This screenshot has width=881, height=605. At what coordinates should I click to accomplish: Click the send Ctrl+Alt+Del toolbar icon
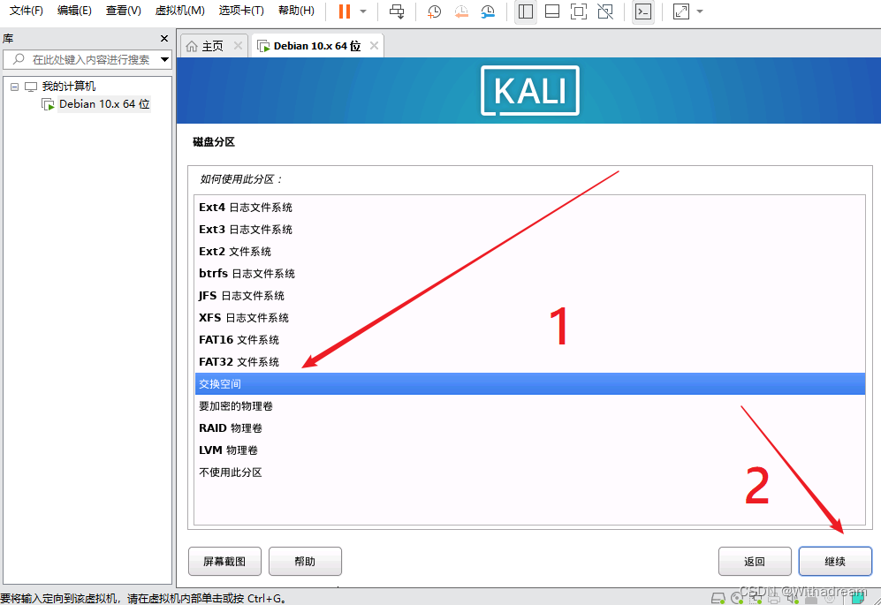tap(397, 11)
